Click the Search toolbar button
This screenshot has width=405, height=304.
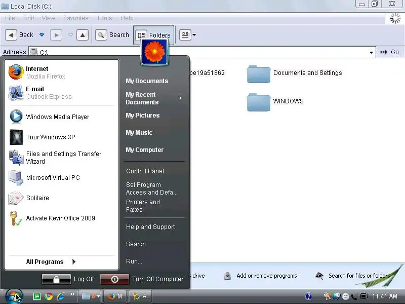coord(112,35)
